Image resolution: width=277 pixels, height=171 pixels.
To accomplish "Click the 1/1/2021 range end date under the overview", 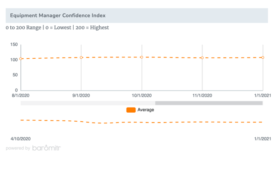I will 263,139.
